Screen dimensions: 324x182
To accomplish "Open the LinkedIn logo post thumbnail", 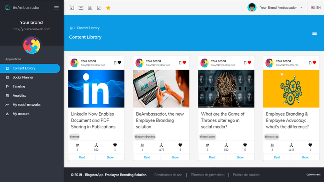I will 96,89.
